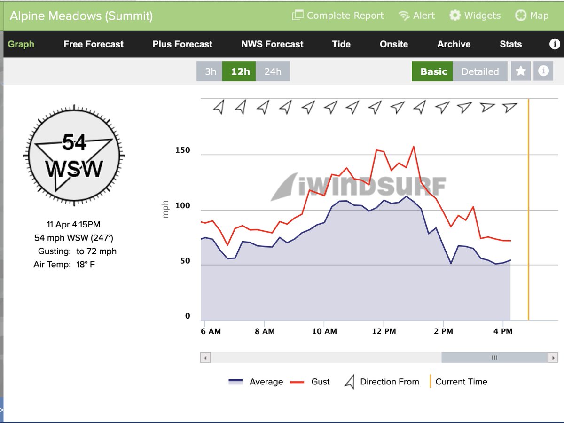The width and height of the screenshot is (564, 423).
Task: Click the scrollbar right arrow under the graph
Action: point(553,358)
